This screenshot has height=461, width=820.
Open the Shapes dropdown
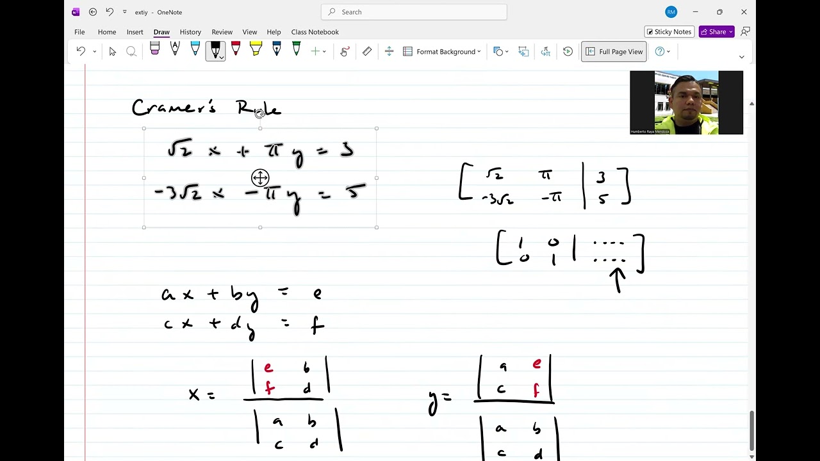(502, 52)
